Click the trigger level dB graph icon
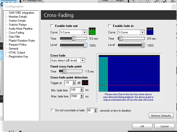This screenshot has height=132, width=177. pyautogui.click(x=85, y=83)
